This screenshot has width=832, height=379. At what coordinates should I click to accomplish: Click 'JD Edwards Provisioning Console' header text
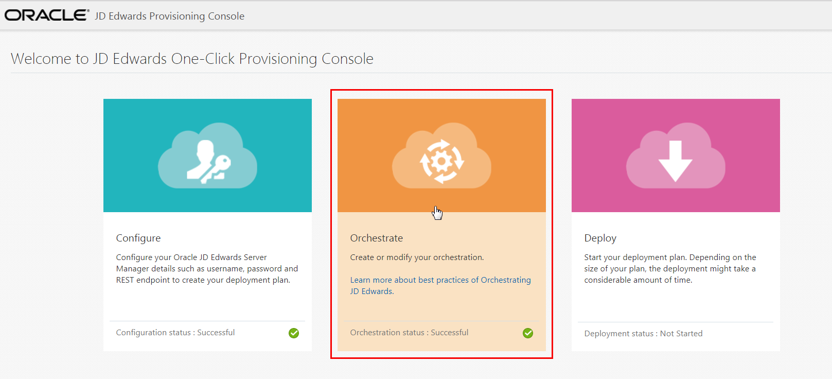[170, 16]
